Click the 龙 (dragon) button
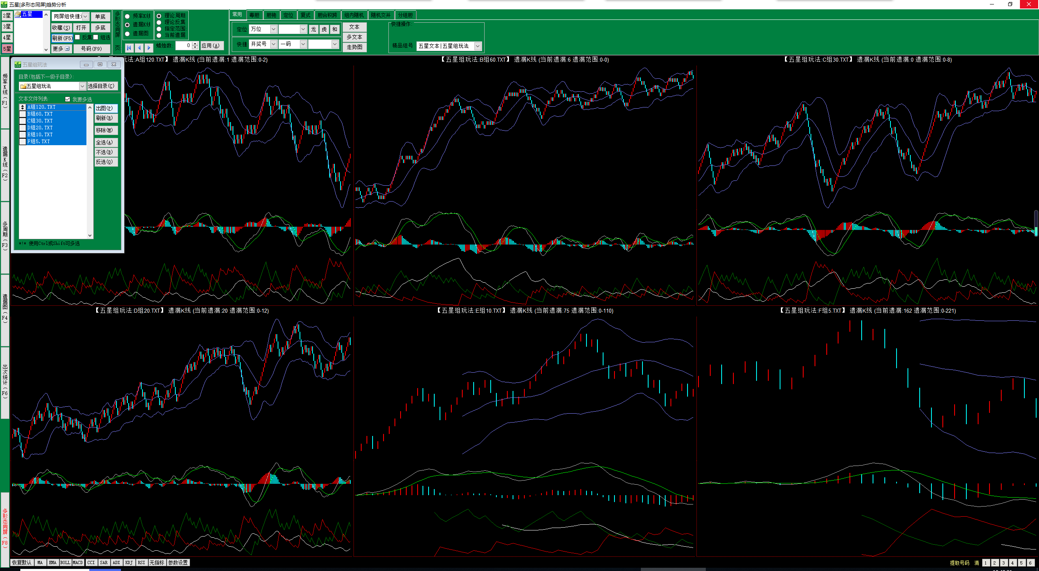The image size is (1039, 571). [313, 29]
